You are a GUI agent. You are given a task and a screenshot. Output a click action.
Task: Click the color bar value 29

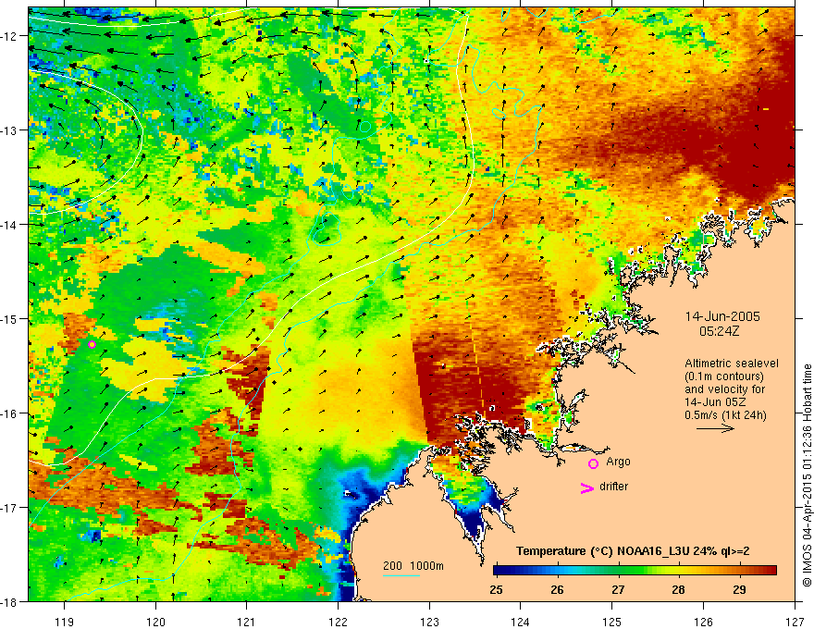pos(739,589)
